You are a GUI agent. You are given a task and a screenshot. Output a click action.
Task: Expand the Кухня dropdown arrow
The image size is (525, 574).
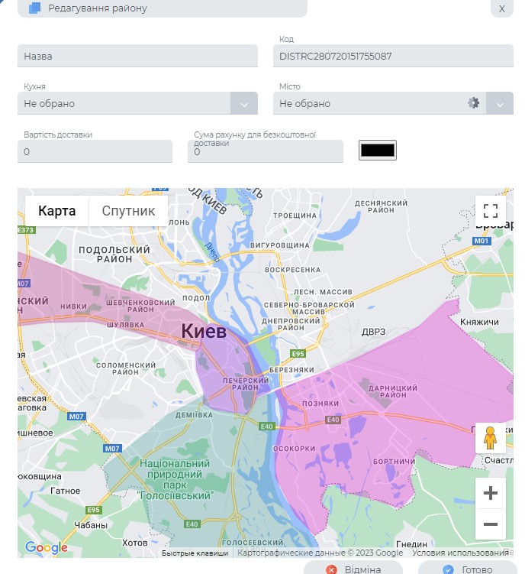(x=244, y=104)
